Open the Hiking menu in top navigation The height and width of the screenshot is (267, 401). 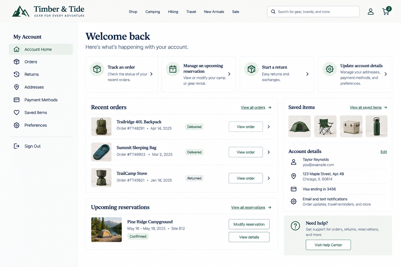[x=173, y=12]
